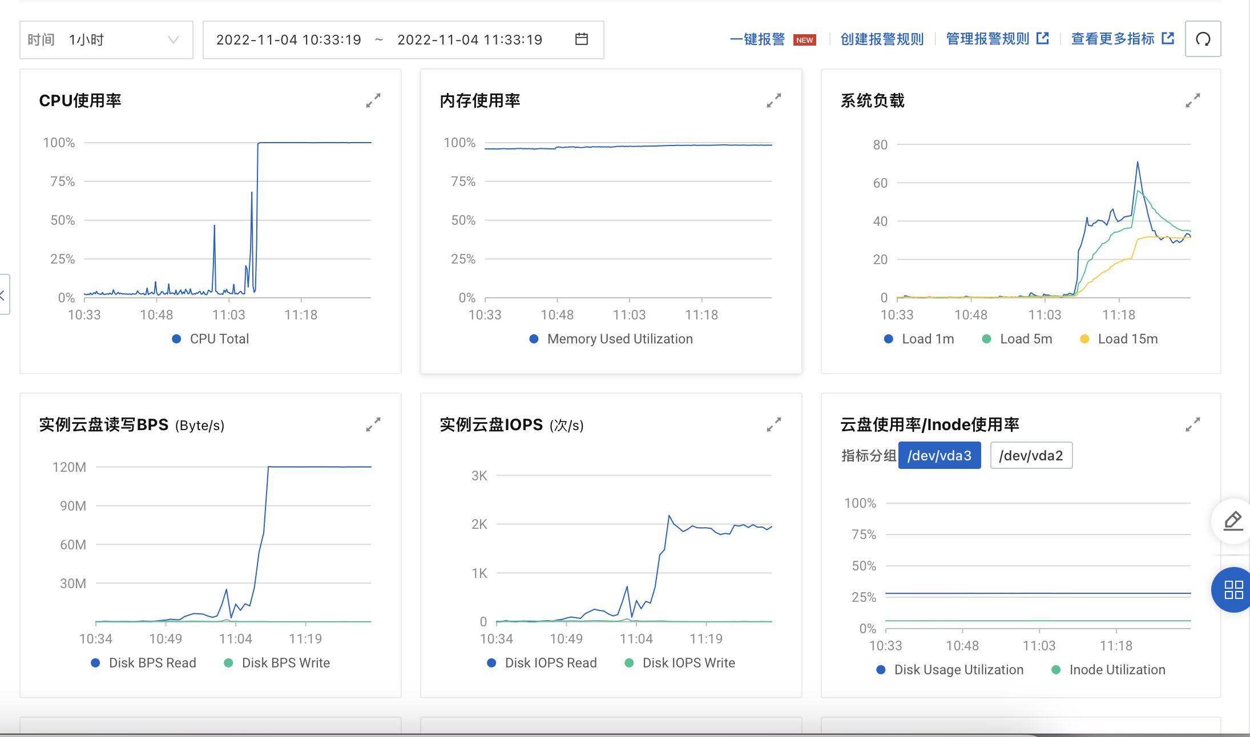1250x737 pixels.
Task: Click the 一键报警 link
Action: tap(757, 39)
